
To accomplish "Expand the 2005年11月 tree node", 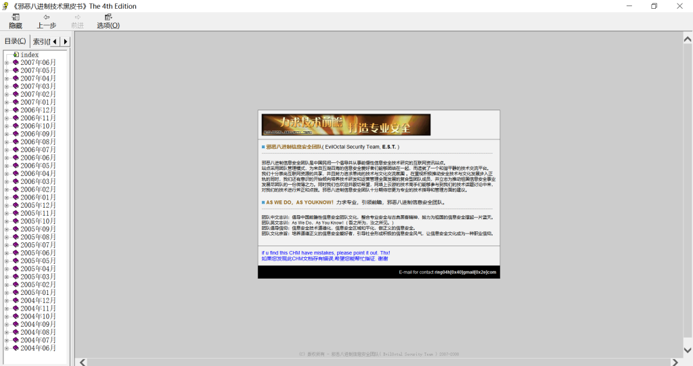I will click(x=6, y=214).
